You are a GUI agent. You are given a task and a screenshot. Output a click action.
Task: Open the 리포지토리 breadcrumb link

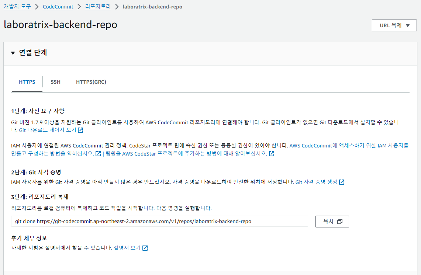98,7
